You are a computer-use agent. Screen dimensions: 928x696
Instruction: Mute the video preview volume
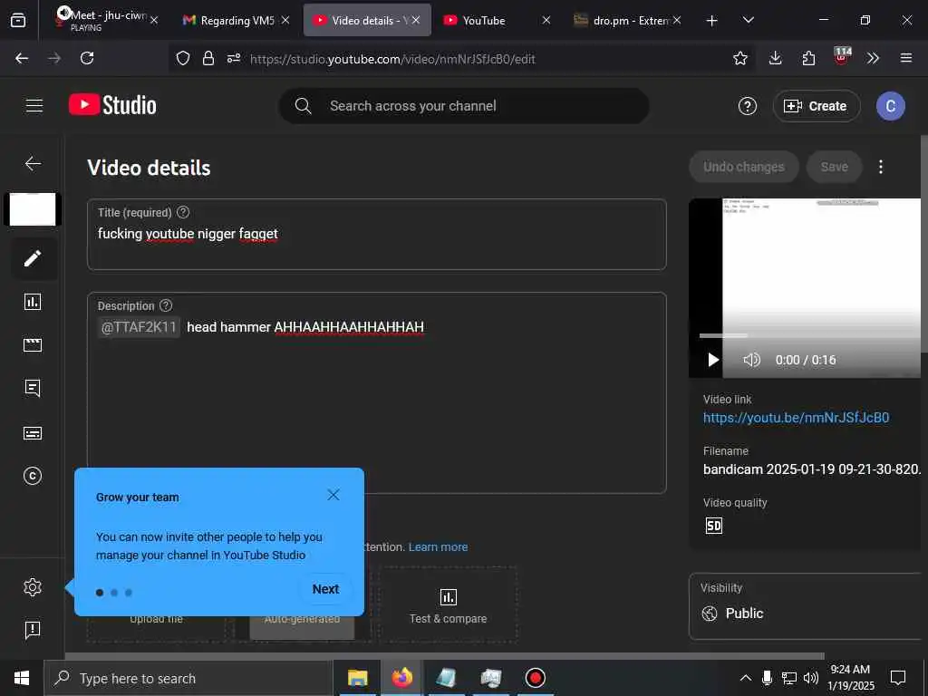(751, 360)
